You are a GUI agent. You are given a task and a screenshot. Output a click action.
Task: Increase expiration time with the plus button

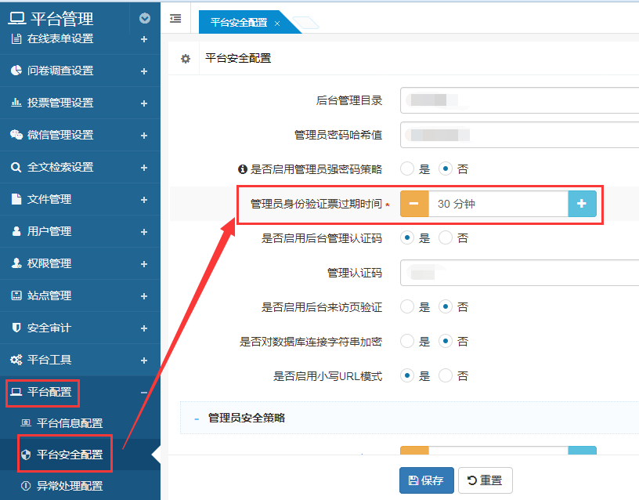pyautogui.click(x=581, y=204)
